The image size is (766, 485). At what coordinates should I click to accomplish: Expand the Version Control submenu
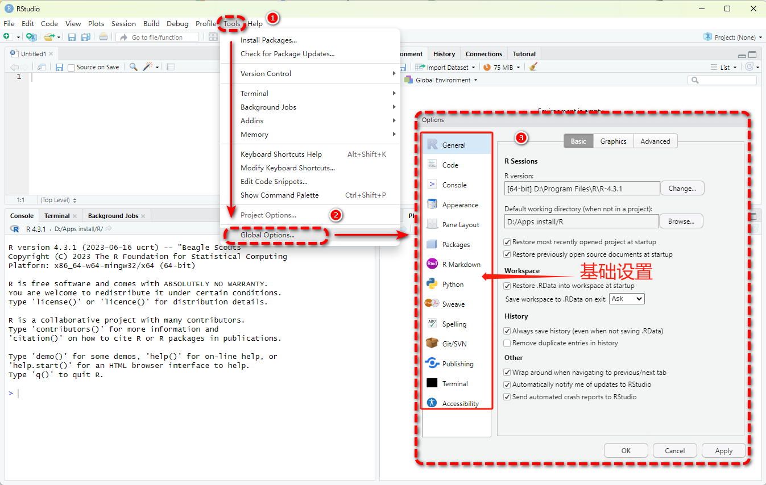[x=310, y=73]
